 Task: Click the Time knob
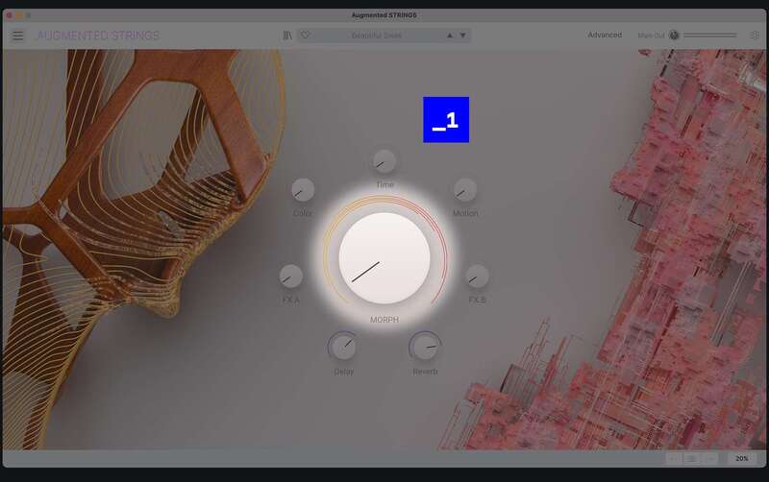(x=384, y=161)
